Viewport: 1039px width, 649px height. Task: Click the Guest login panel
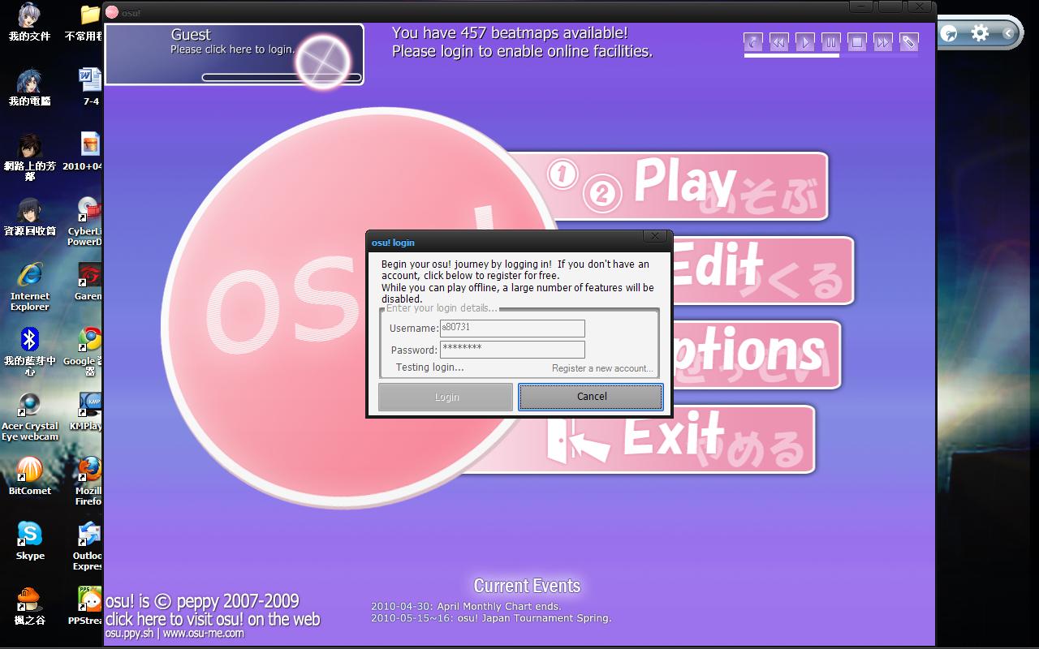tap(235, 54)
